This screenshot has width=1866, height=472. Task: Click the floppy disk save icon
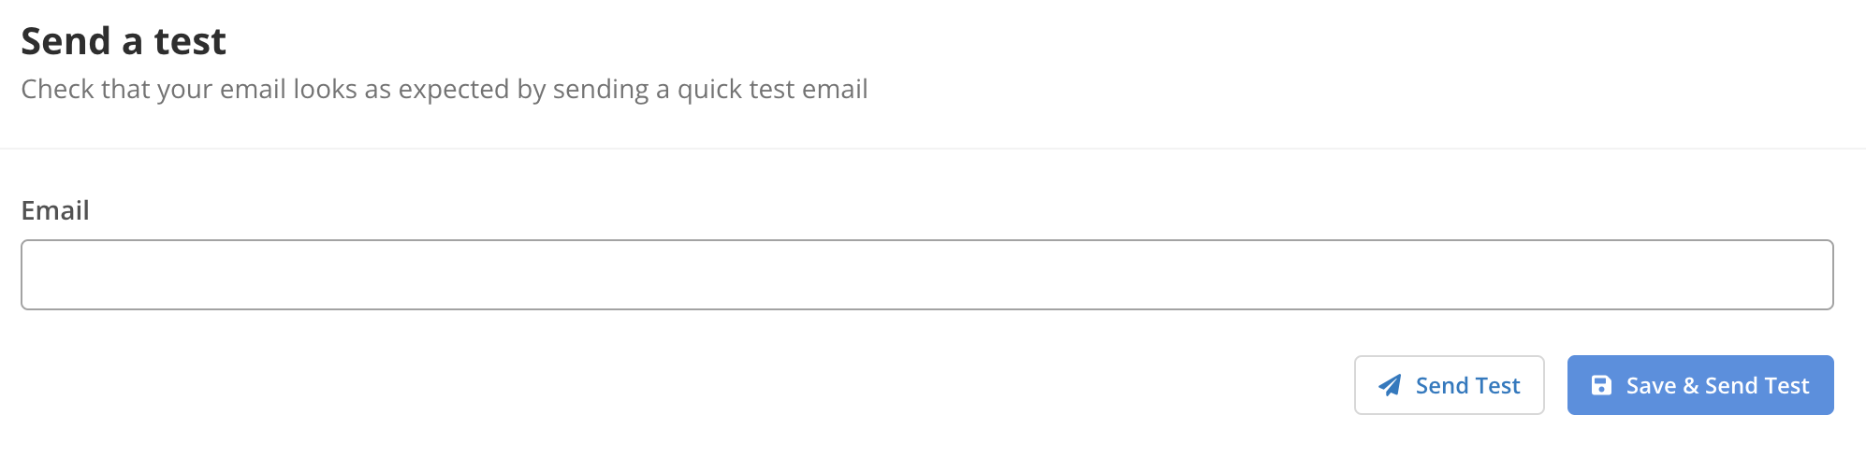[x=1601, y=385]
